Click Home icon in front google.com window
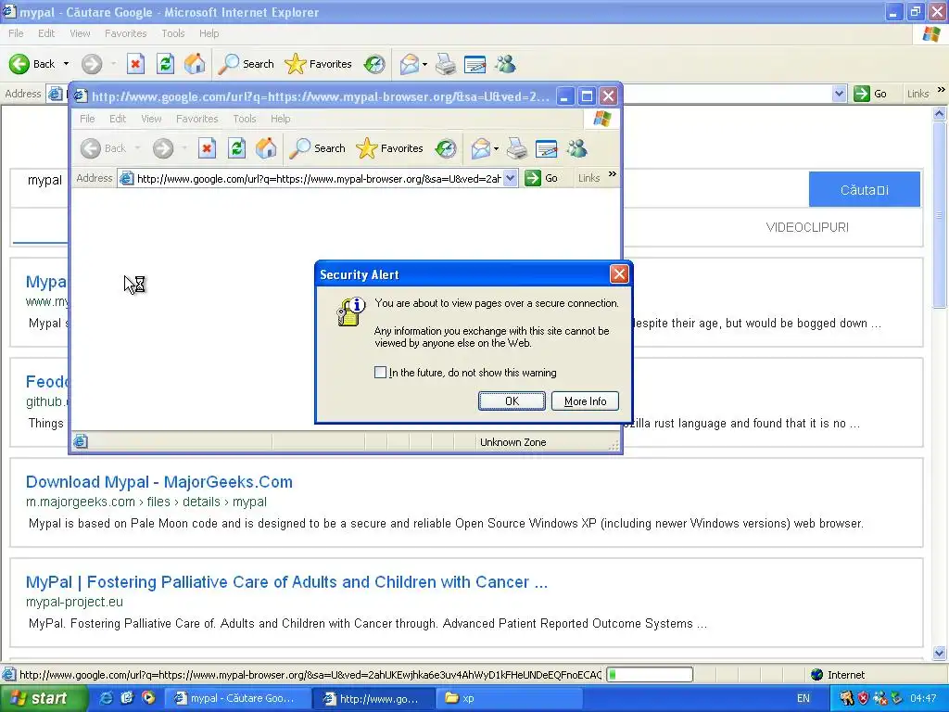 pyautogui.click(x=266, y=148)
